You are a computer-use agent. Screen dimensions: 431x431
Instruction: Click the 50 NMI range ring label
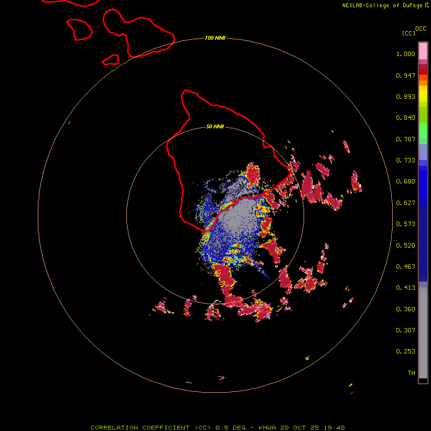215,126
